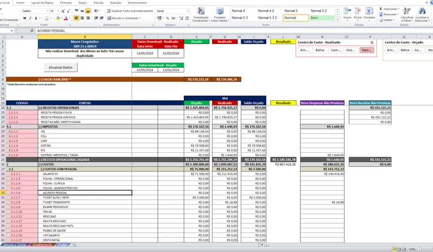
Task: Switch to Page Layout view in status bar
Action: click(399, 249)
